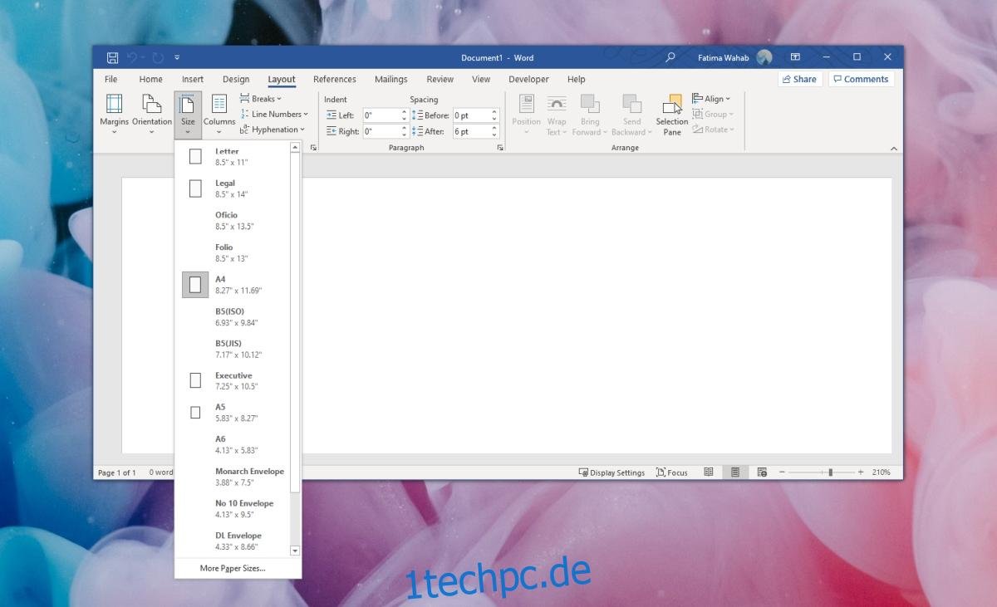Screen dimensions: 997x607
Task: Click the Undo arrow icon
Action: click(132, 57)
